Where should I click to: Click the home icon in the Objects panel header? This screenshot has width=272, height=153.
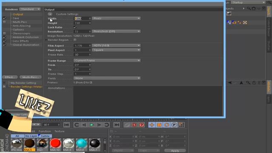(254, 8)
